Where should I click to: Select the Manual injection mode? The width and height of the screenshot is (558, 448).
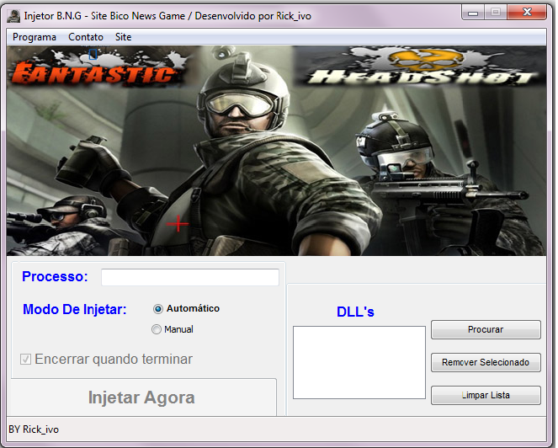157,329
